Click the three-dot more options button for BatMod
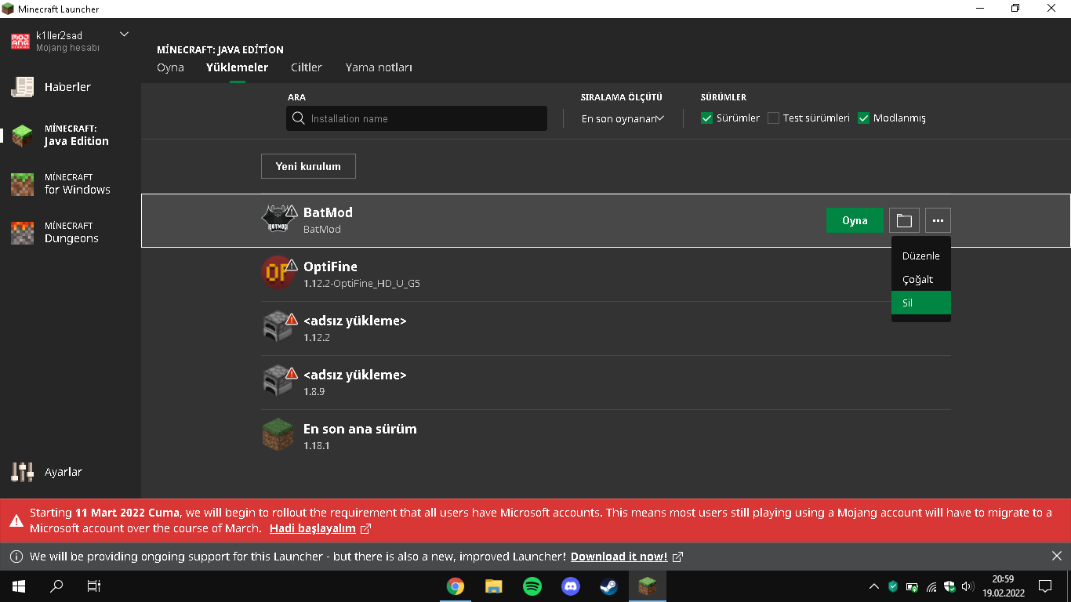The width and height of the screenshot is (1071, 602). pyautogui.click(x=938, y=220)
